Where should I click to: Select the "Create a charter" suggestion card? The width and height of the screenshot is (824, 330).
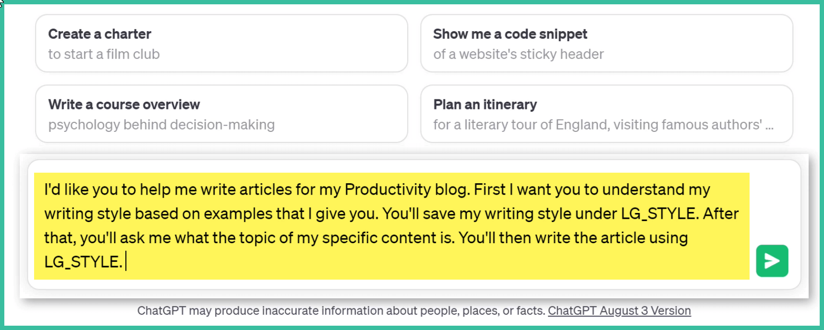pyautogui.click(x=221, y=43)
